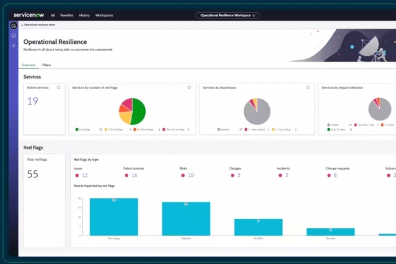Click the Technology bar in assets chart
Screen dimensions: 396x264
[x=114, y=217]
